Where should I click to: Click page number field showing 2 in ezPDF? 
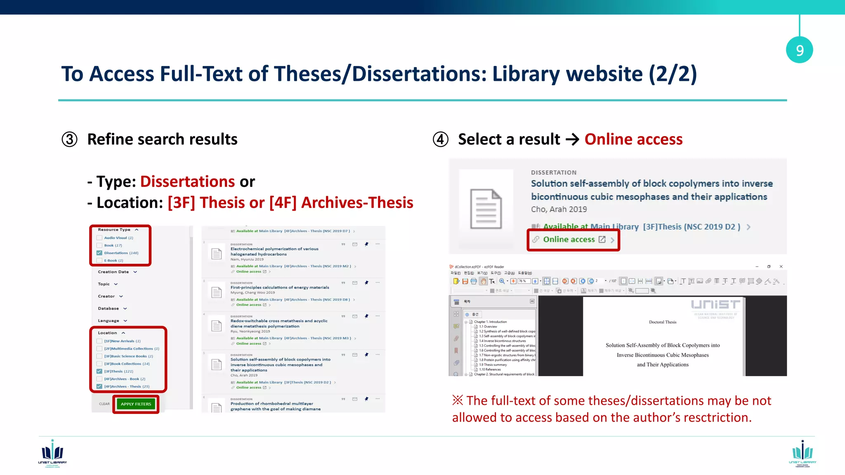coord(599,281)
